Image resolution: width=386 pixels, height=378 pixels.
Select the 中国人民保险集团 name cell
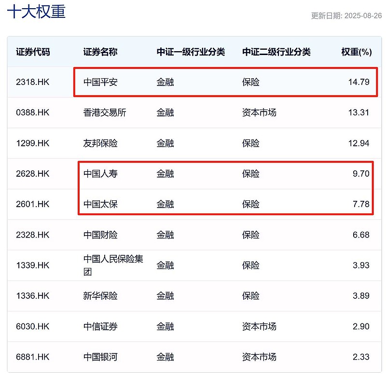[x=113, y=265]
